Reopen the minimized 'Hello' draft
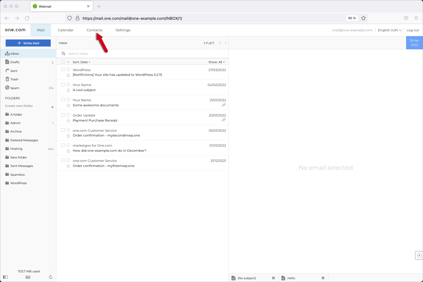 [x=291, y=278]
